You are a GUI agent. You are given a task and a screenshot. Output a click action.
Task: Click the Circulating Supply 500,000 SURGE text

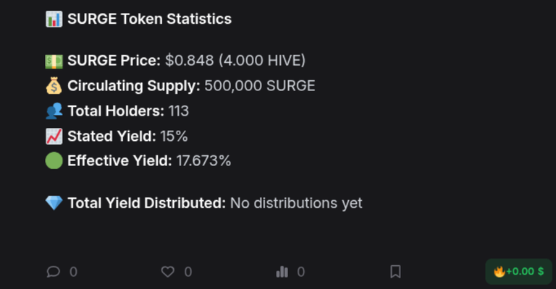(x=260, y=86)
